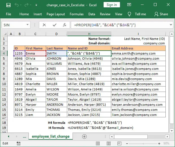Click the zoom out minus button
175x147 pixels.
point(127,144)
